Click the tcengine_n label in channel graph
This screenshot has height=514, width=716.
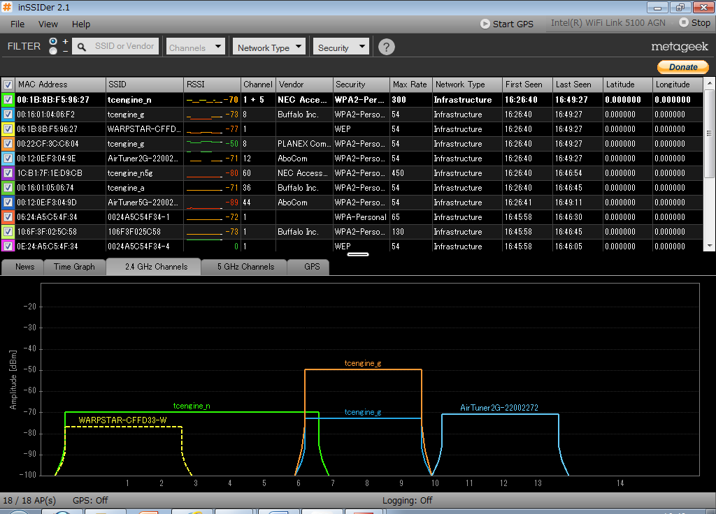pyautogui.click(x=192, y=406)
